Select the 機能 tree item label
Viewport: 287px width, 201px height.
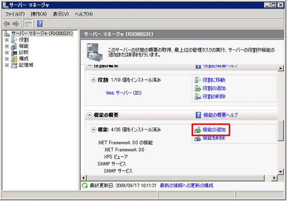pos(24,46)
